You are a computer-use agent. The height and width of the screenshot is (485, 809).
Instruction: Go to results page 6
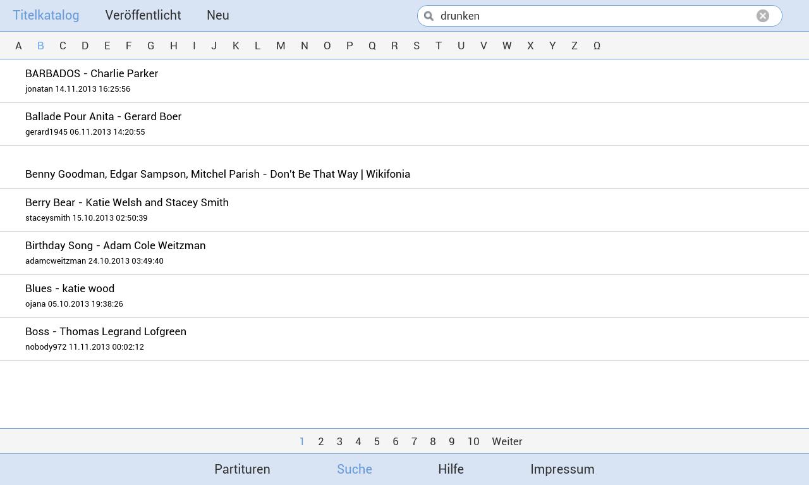(x=396, y=441)
